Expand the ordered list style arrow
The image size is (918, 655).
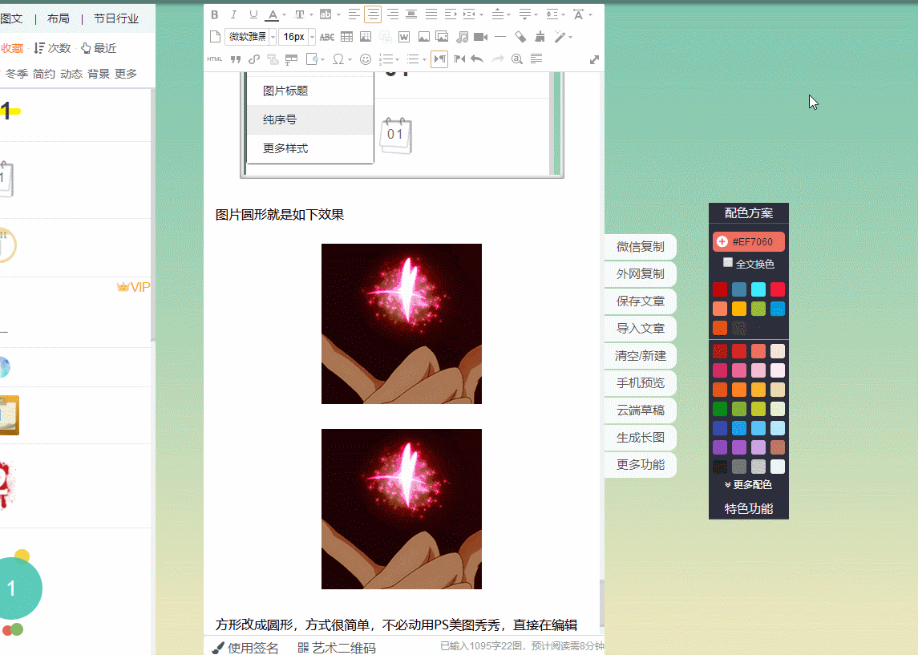tap(397, 59)
